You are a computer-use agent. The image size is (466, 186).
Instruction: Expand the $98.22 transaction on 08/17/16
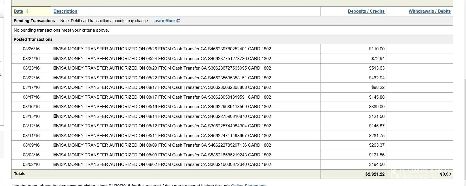click(55, 87)
